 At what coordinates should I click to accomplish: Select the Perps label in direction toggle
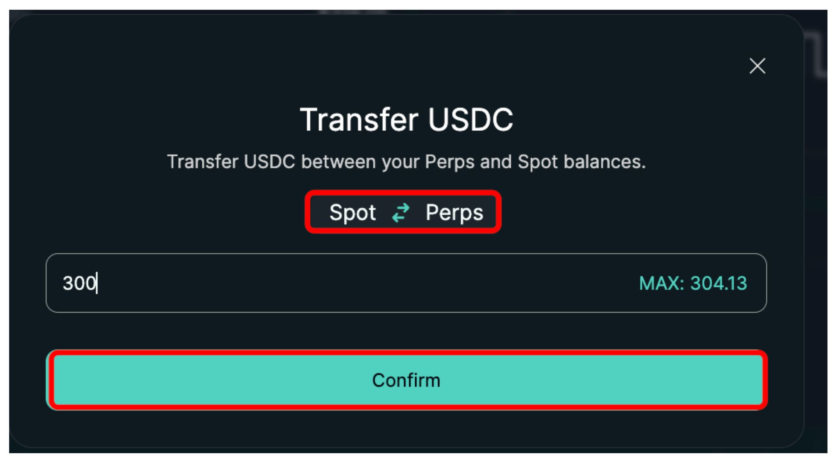pyautogui.click(x=454, y=212)
